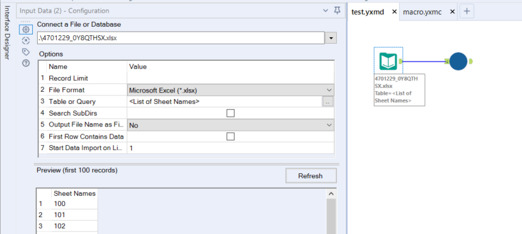Toggle the Search SubDirs checkbox
Viewport: 522px width, 234px height.
pos(230,113)
